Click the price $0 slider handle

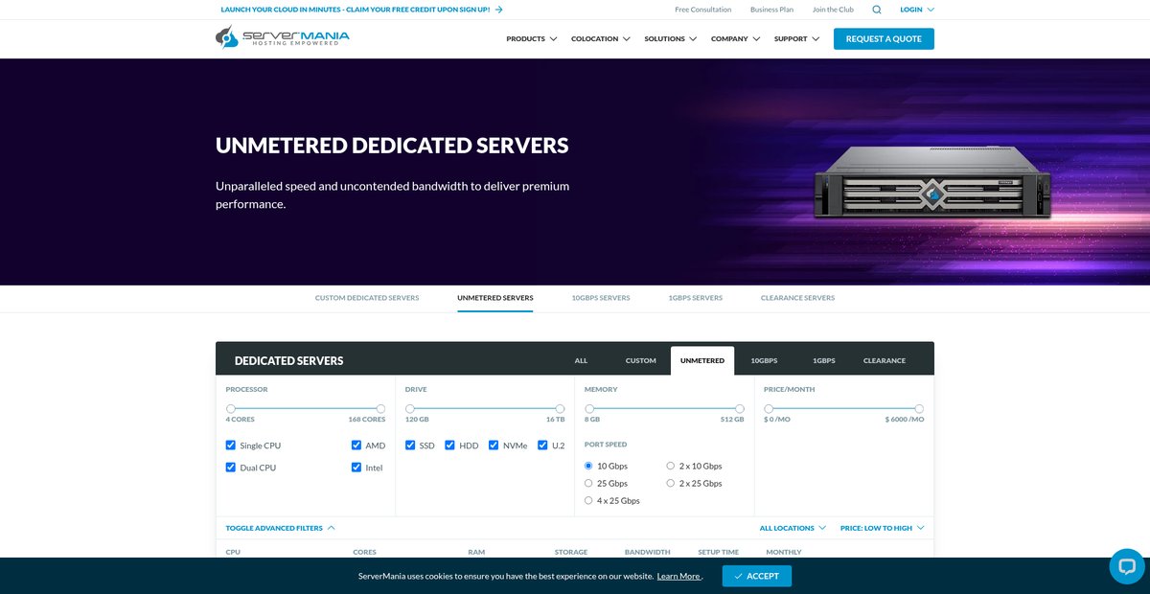tap(769, 409)
